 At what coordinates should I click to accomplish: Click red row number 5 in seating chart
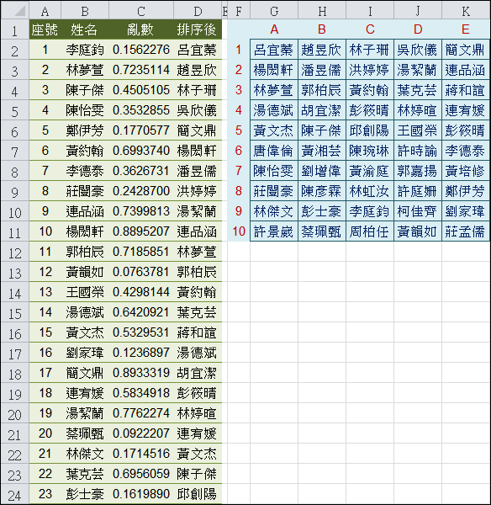coord(239,130)
